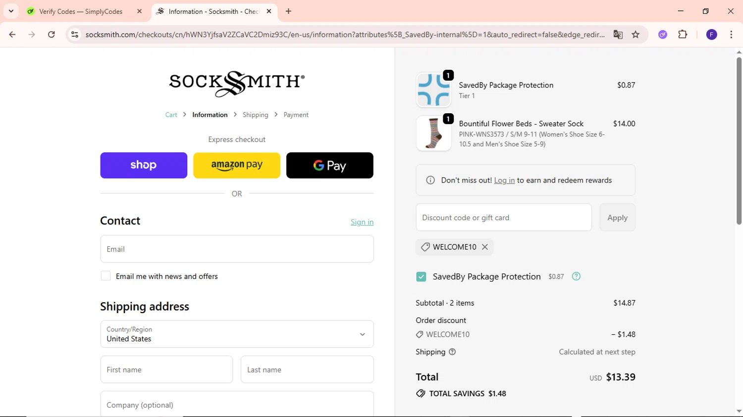Click the browser forward arrow
743x417 pixels.
pyautogui.click(x=32, y=35)
